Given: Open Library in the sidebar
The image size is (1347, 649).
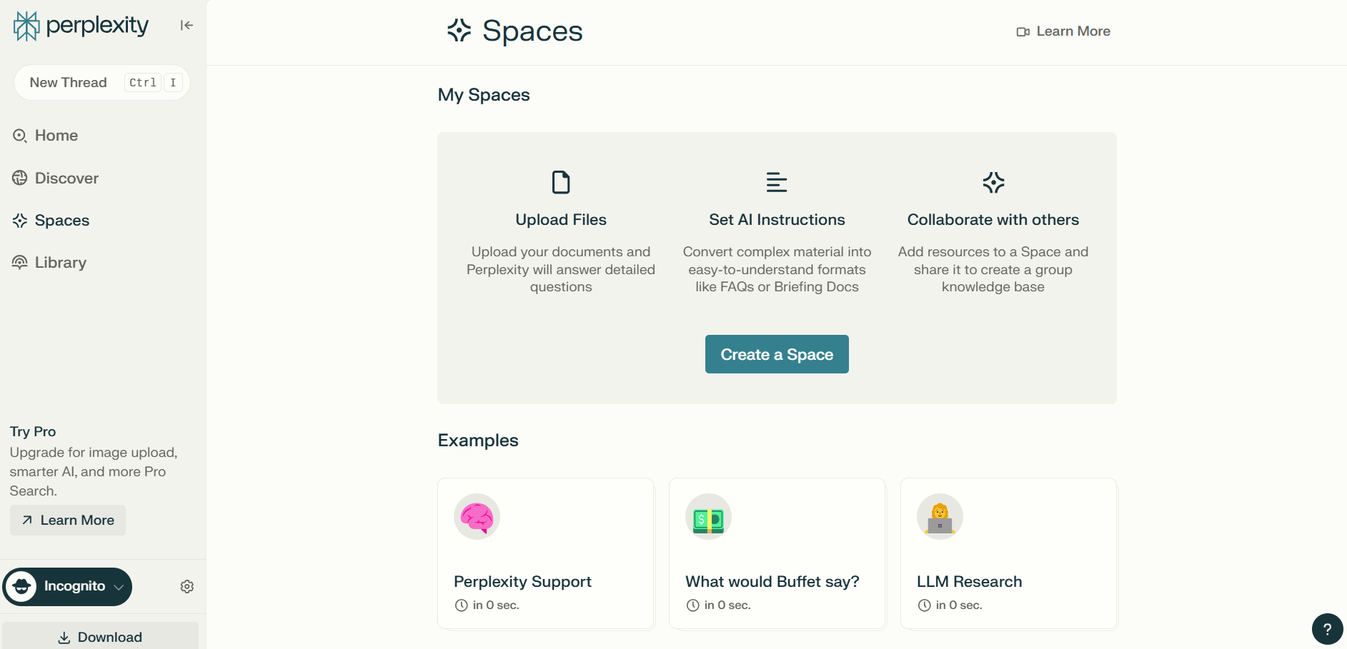Looking at the screenshot, I should click(60, 263).
